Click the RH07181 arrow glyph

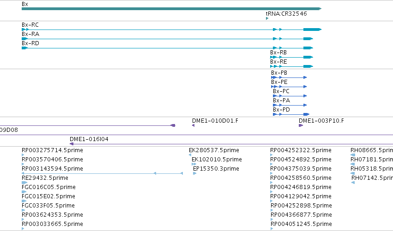tap(353, 164)
